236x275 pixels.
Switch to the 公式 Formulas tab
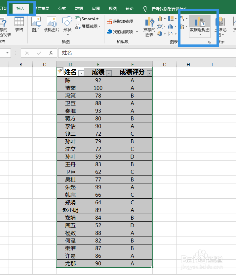(x=62, y=9)
